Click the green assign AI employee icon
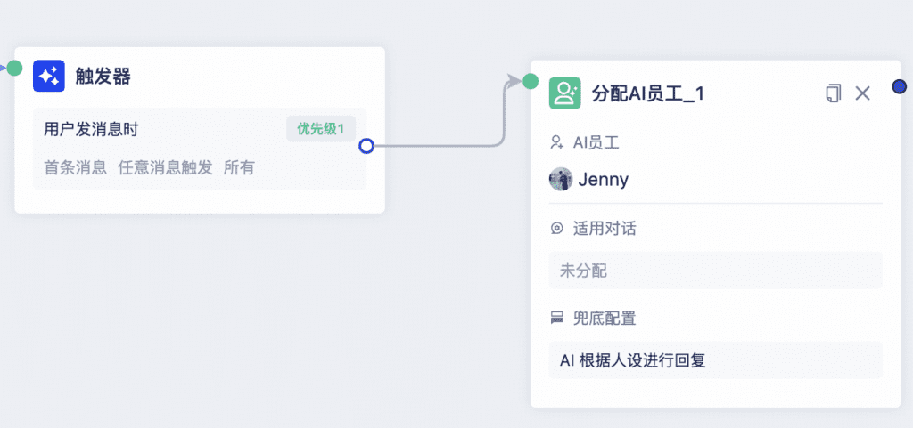The width and height of the screenshot is (913, 428). click(x=564, y=93)
